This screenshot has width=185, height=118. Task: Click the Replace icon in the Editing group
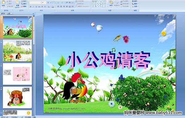(x=135, y=4)
